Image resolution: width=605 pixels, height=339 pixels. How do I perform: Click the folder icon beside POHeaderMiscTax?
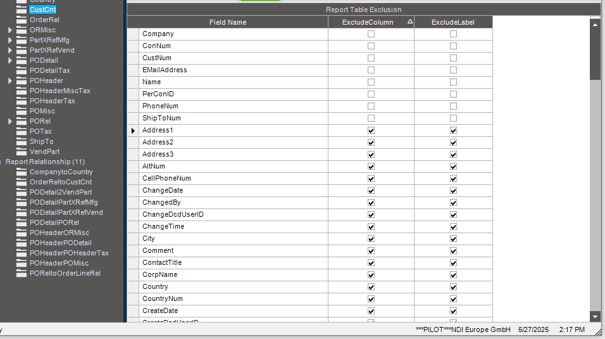22,91
